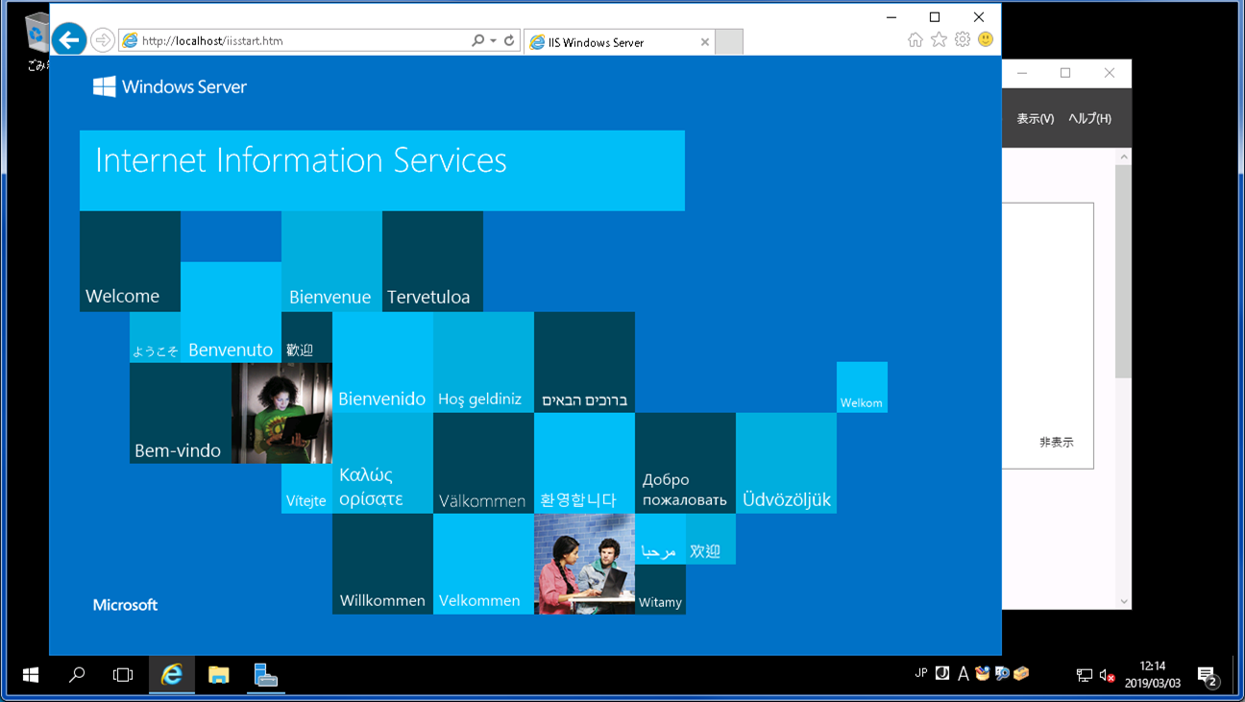Open Action Center from the system tray
Image resolution: width=1245 pixels, height=702 pixels.
(x=1208, y=674)
